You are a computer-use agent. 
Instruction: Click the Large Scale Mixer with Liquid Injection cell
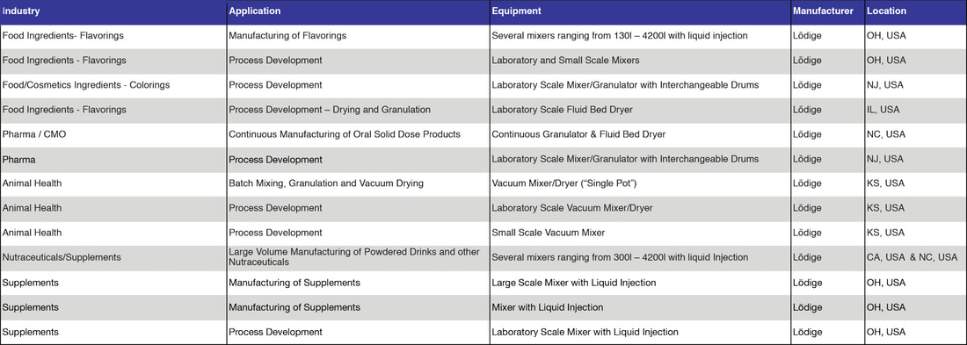click(x=640, y=284)
